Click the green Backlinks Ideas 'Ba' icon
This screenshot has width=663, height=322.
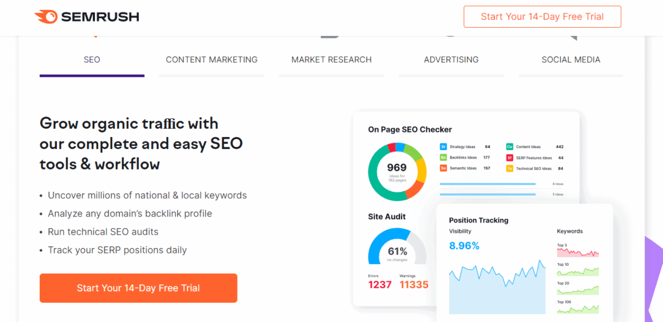pos(443,157)
